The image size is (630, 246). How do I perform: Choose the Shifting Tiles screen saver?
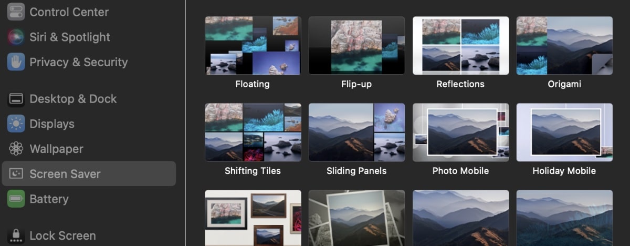pos(253,132)
